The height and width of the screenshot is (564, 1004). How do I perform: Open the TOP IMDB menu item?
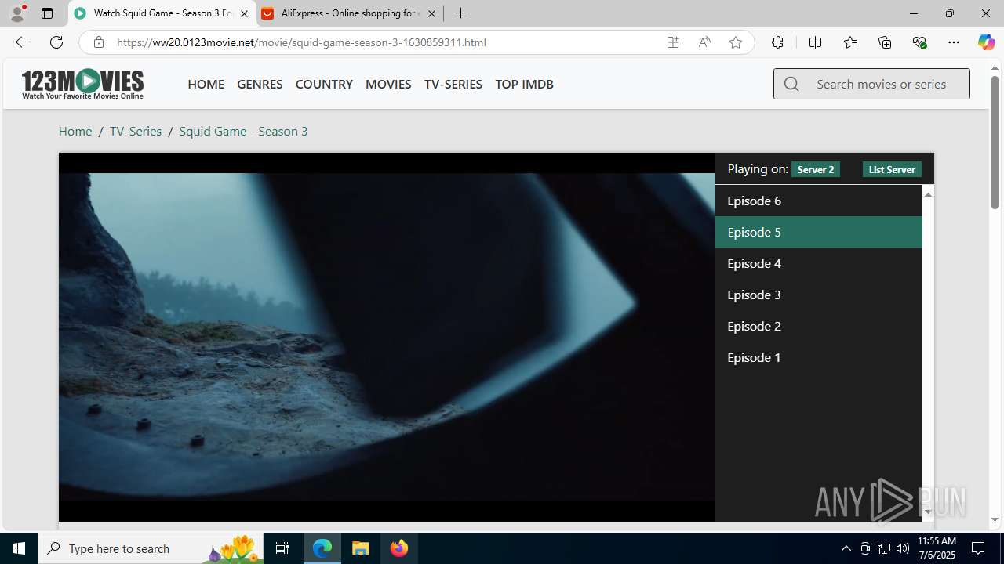pyautogui.click(x=524, y=84)
